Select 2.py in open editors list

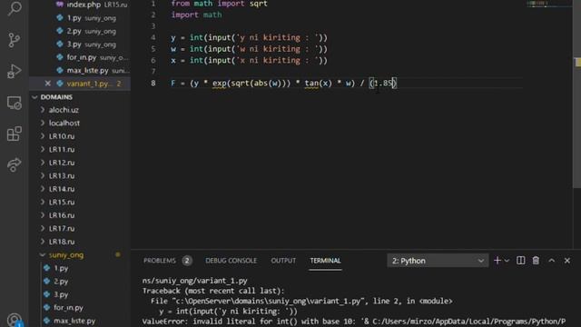coord(80,31)
